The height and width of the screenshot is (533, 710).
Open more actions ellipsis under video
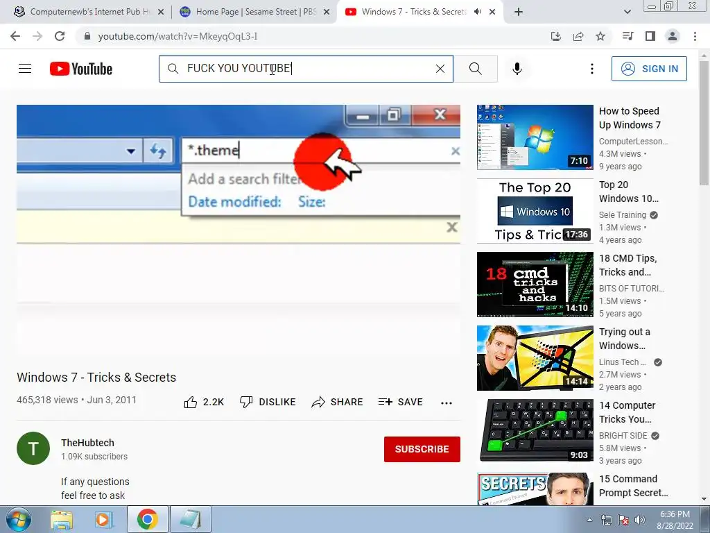(447, 403)
